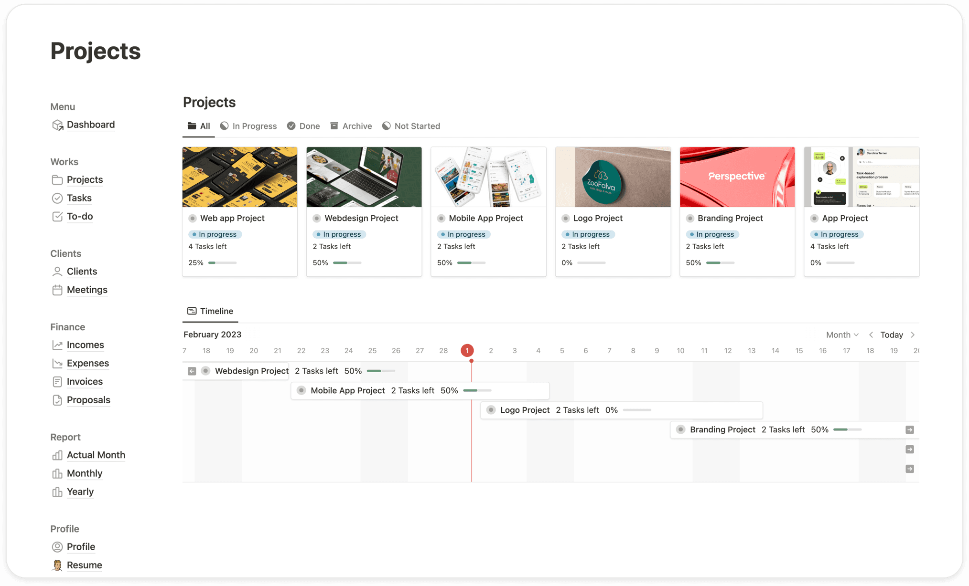Click the Incomes chart icon under Finance
The width and height of the screenshot is (969, 586).
click(58, 345)
